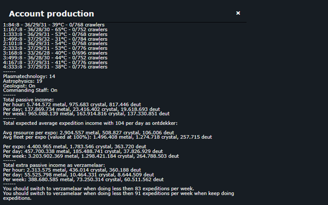Click Total extra passive income as verzamelaar
This screenshot has height=205, width=328.
[x=54, y=166]
